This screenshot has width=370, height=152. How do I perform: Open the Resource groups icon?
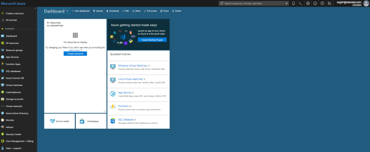click(x=3, y=50)
